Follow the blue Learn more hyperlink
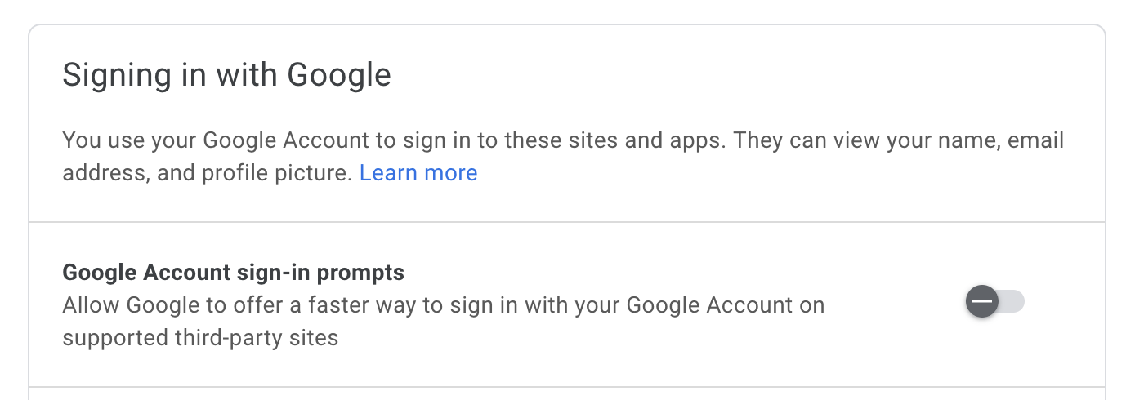 (x=418, y=173)
